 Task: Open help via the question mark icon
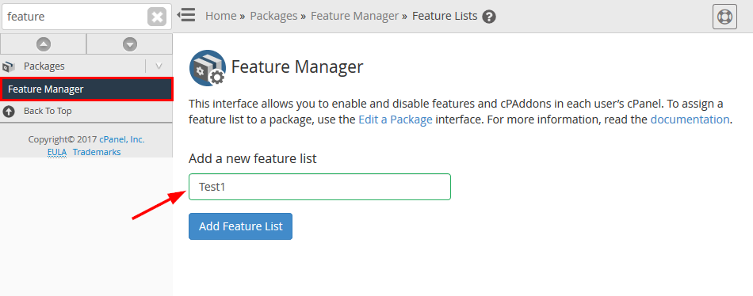489,17
